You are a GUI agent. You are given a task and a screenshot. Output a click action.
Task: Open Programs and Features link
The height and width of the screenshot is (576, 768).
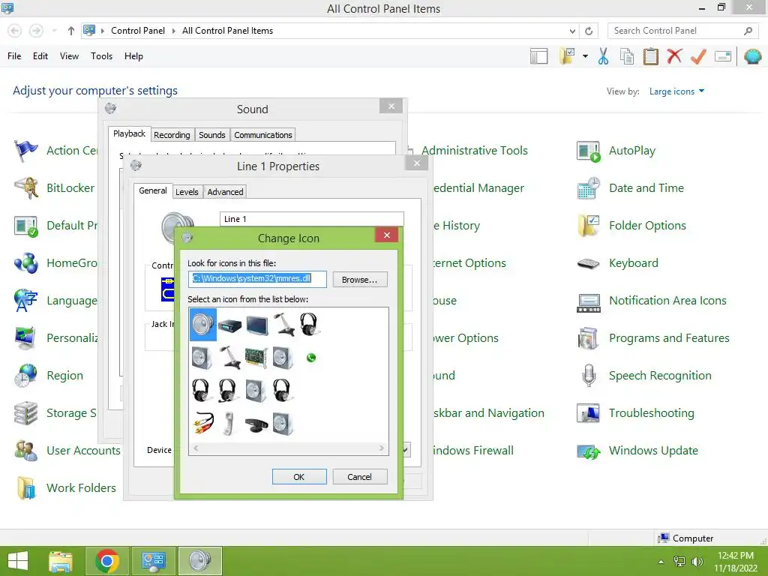click(x=669, y=338)
